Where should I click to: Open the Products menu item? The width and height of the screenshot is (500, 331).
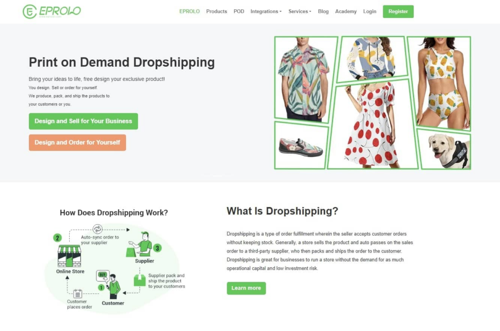(x=216, y=12)
